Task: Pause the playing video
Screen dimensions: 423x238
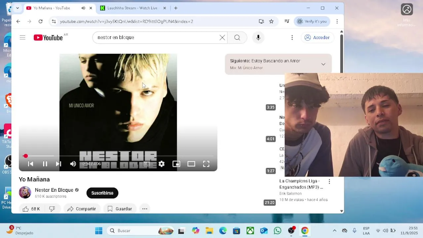Action: pyautogui.click(x=45, y=164)
